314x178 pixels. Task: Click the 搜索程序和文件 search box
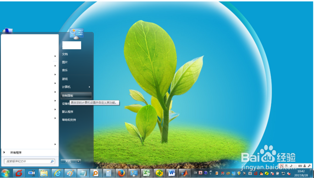click(29, 161)
